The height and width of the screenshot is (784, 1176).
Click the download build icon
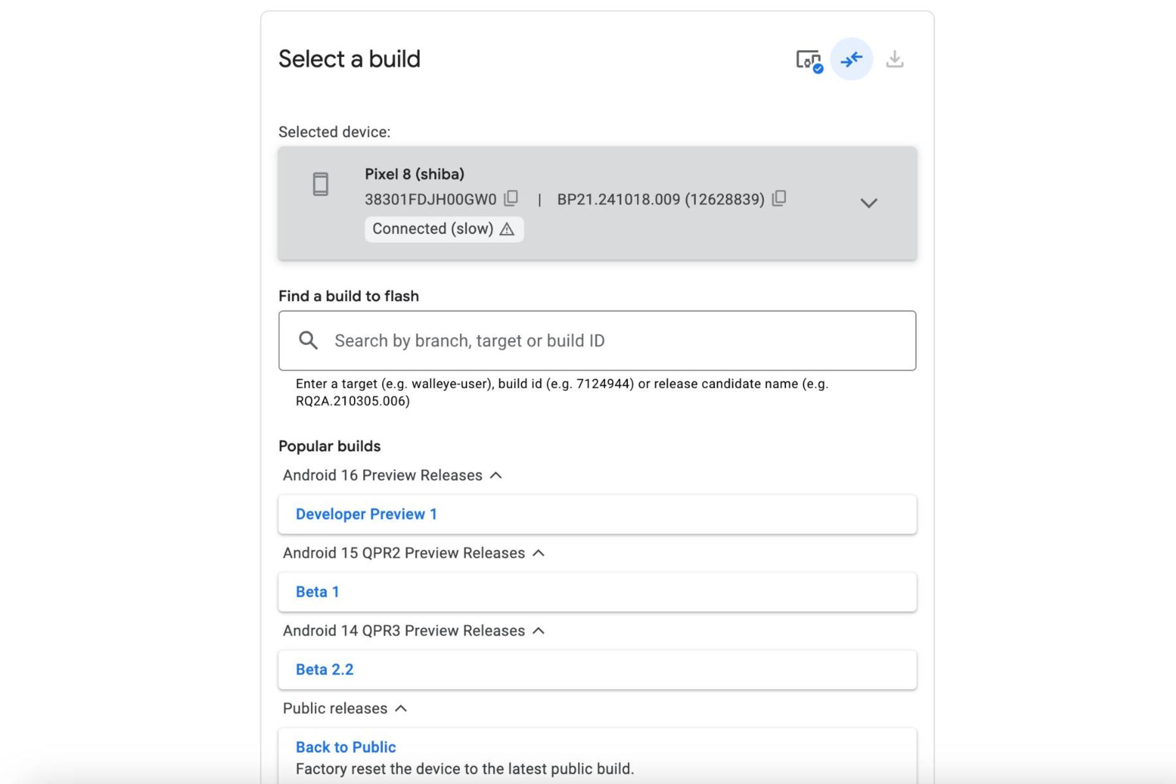point(894,59)
